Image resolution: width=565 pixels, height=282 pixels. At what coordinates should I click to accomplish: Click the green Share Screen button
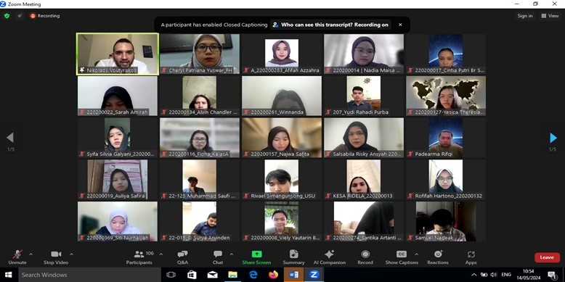pyautogui.click(x=256, y=257)
